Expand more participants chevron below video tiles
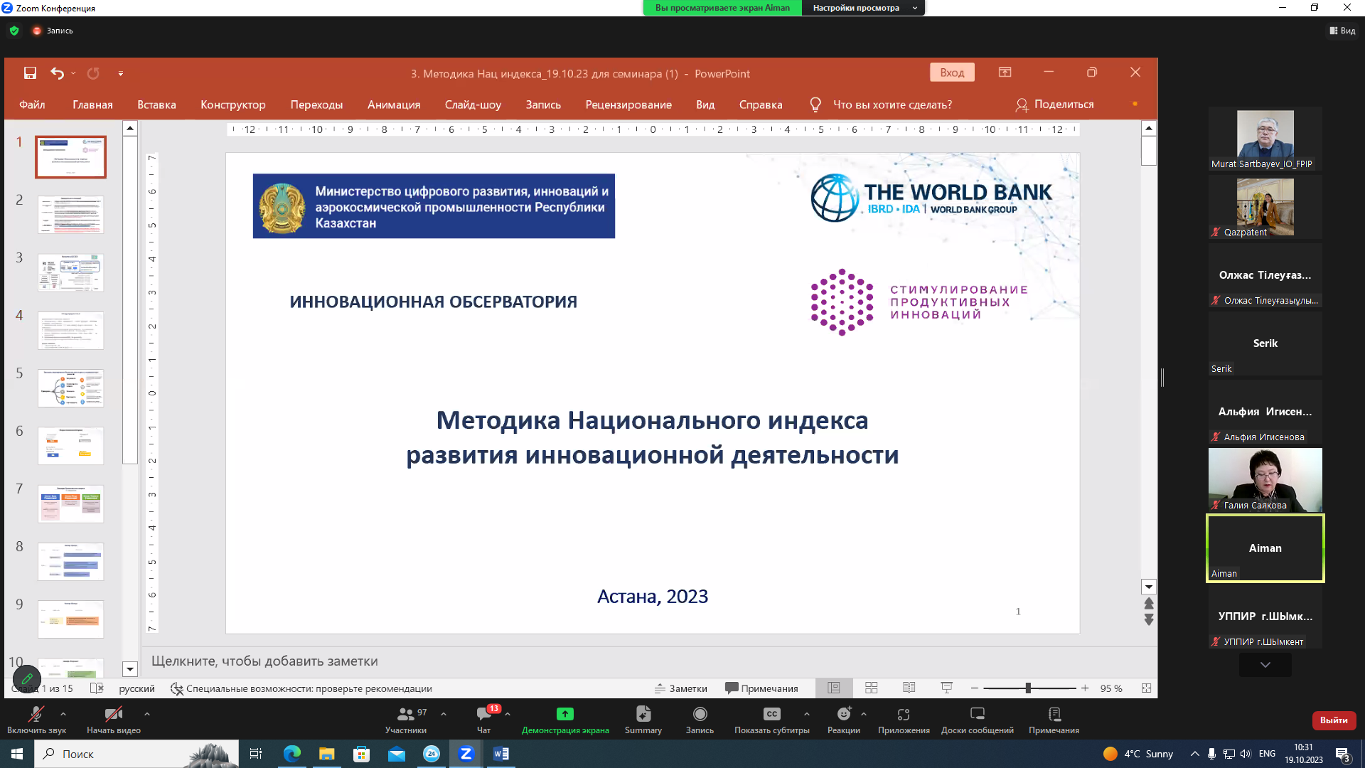 click(1265, 664)
